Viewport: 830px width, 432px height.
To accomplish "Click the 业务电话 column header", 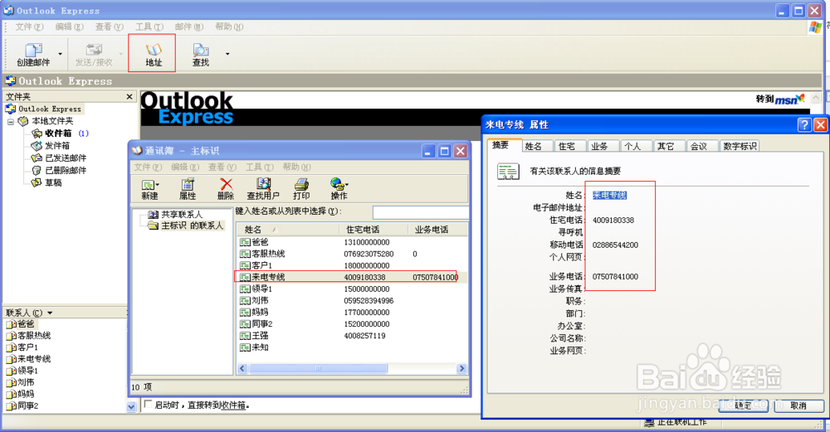I will [437, 230].
